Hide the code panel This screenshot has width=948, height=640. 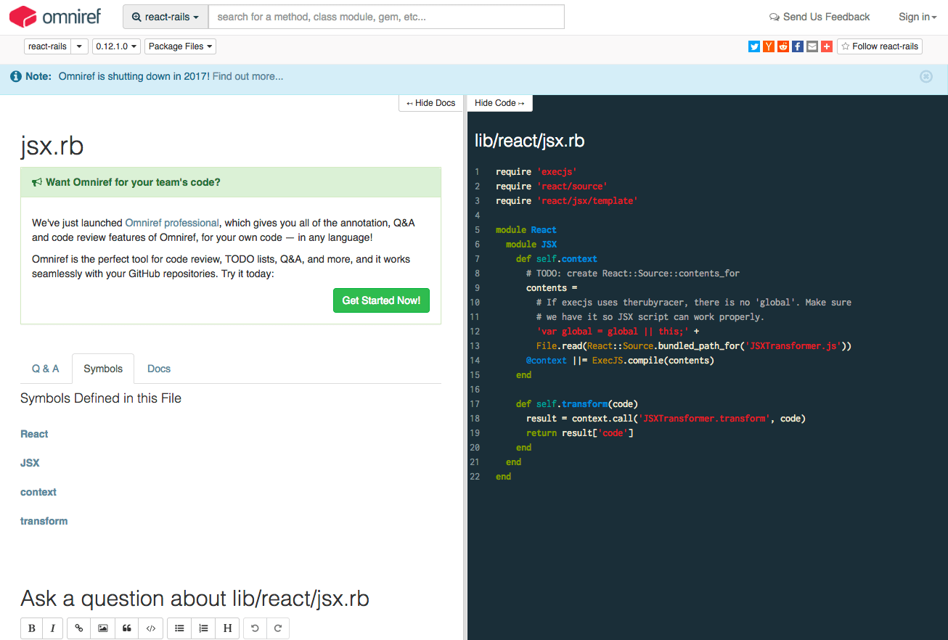pyautogui.click(x=499, y=103)
